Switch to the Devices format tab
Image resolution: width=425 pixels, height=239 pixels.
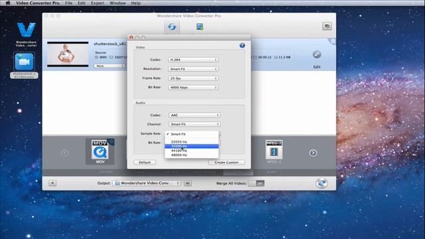pos(106,172)
